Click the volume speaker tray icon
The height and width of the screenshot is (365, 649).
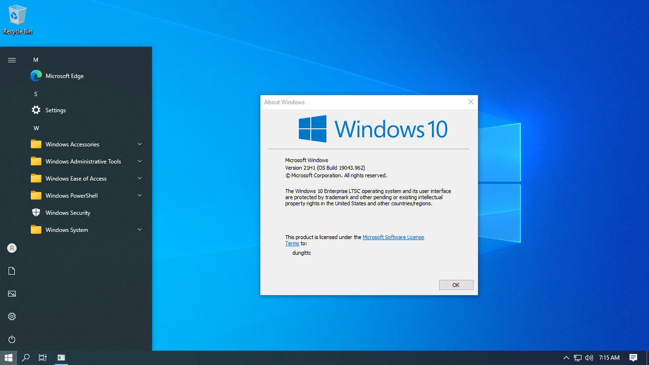tap(589, 357)
